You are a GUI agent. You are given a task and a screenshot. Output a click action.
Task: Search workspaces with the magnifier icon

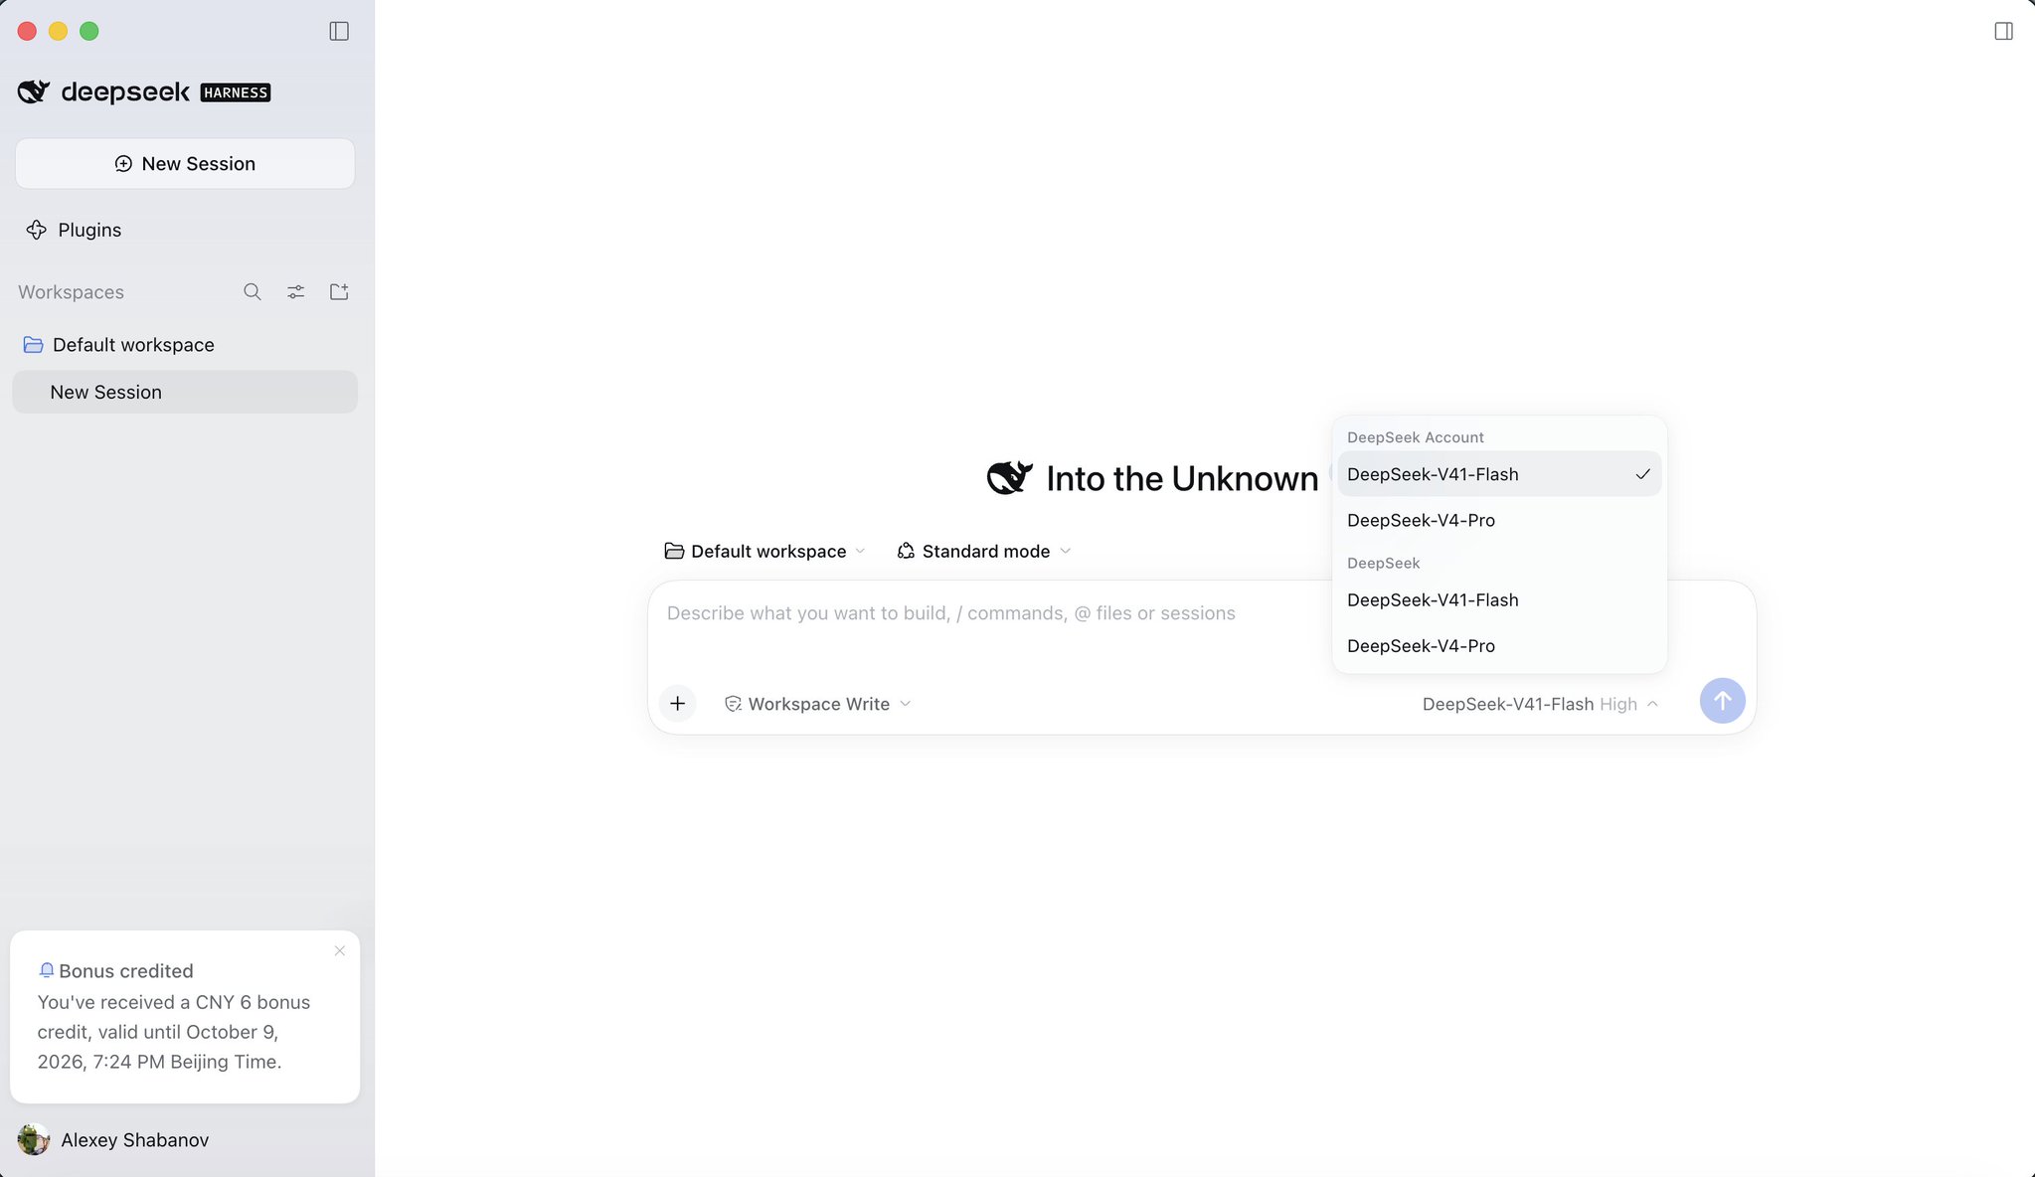[x=253, y=291]
